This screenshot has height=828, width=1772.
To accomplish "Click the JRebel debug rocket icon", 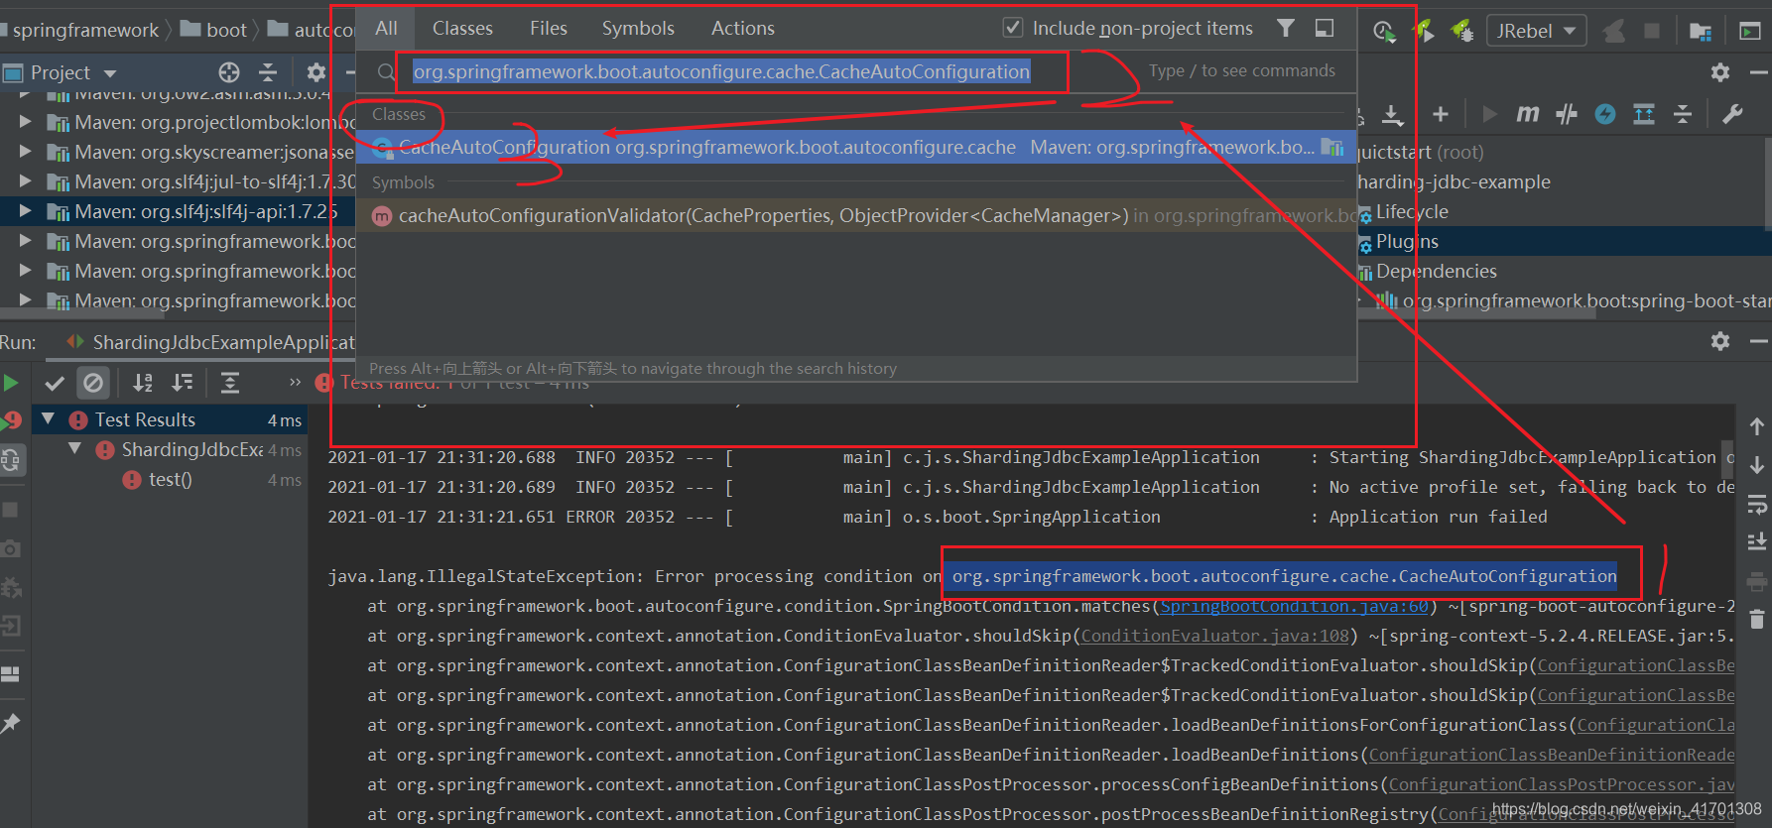I will point(1462,31).
